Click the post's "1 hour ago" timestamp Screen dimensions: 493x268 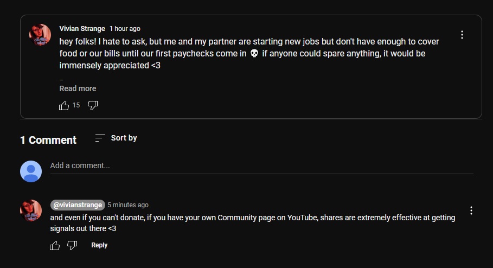(x=125, y=29)
